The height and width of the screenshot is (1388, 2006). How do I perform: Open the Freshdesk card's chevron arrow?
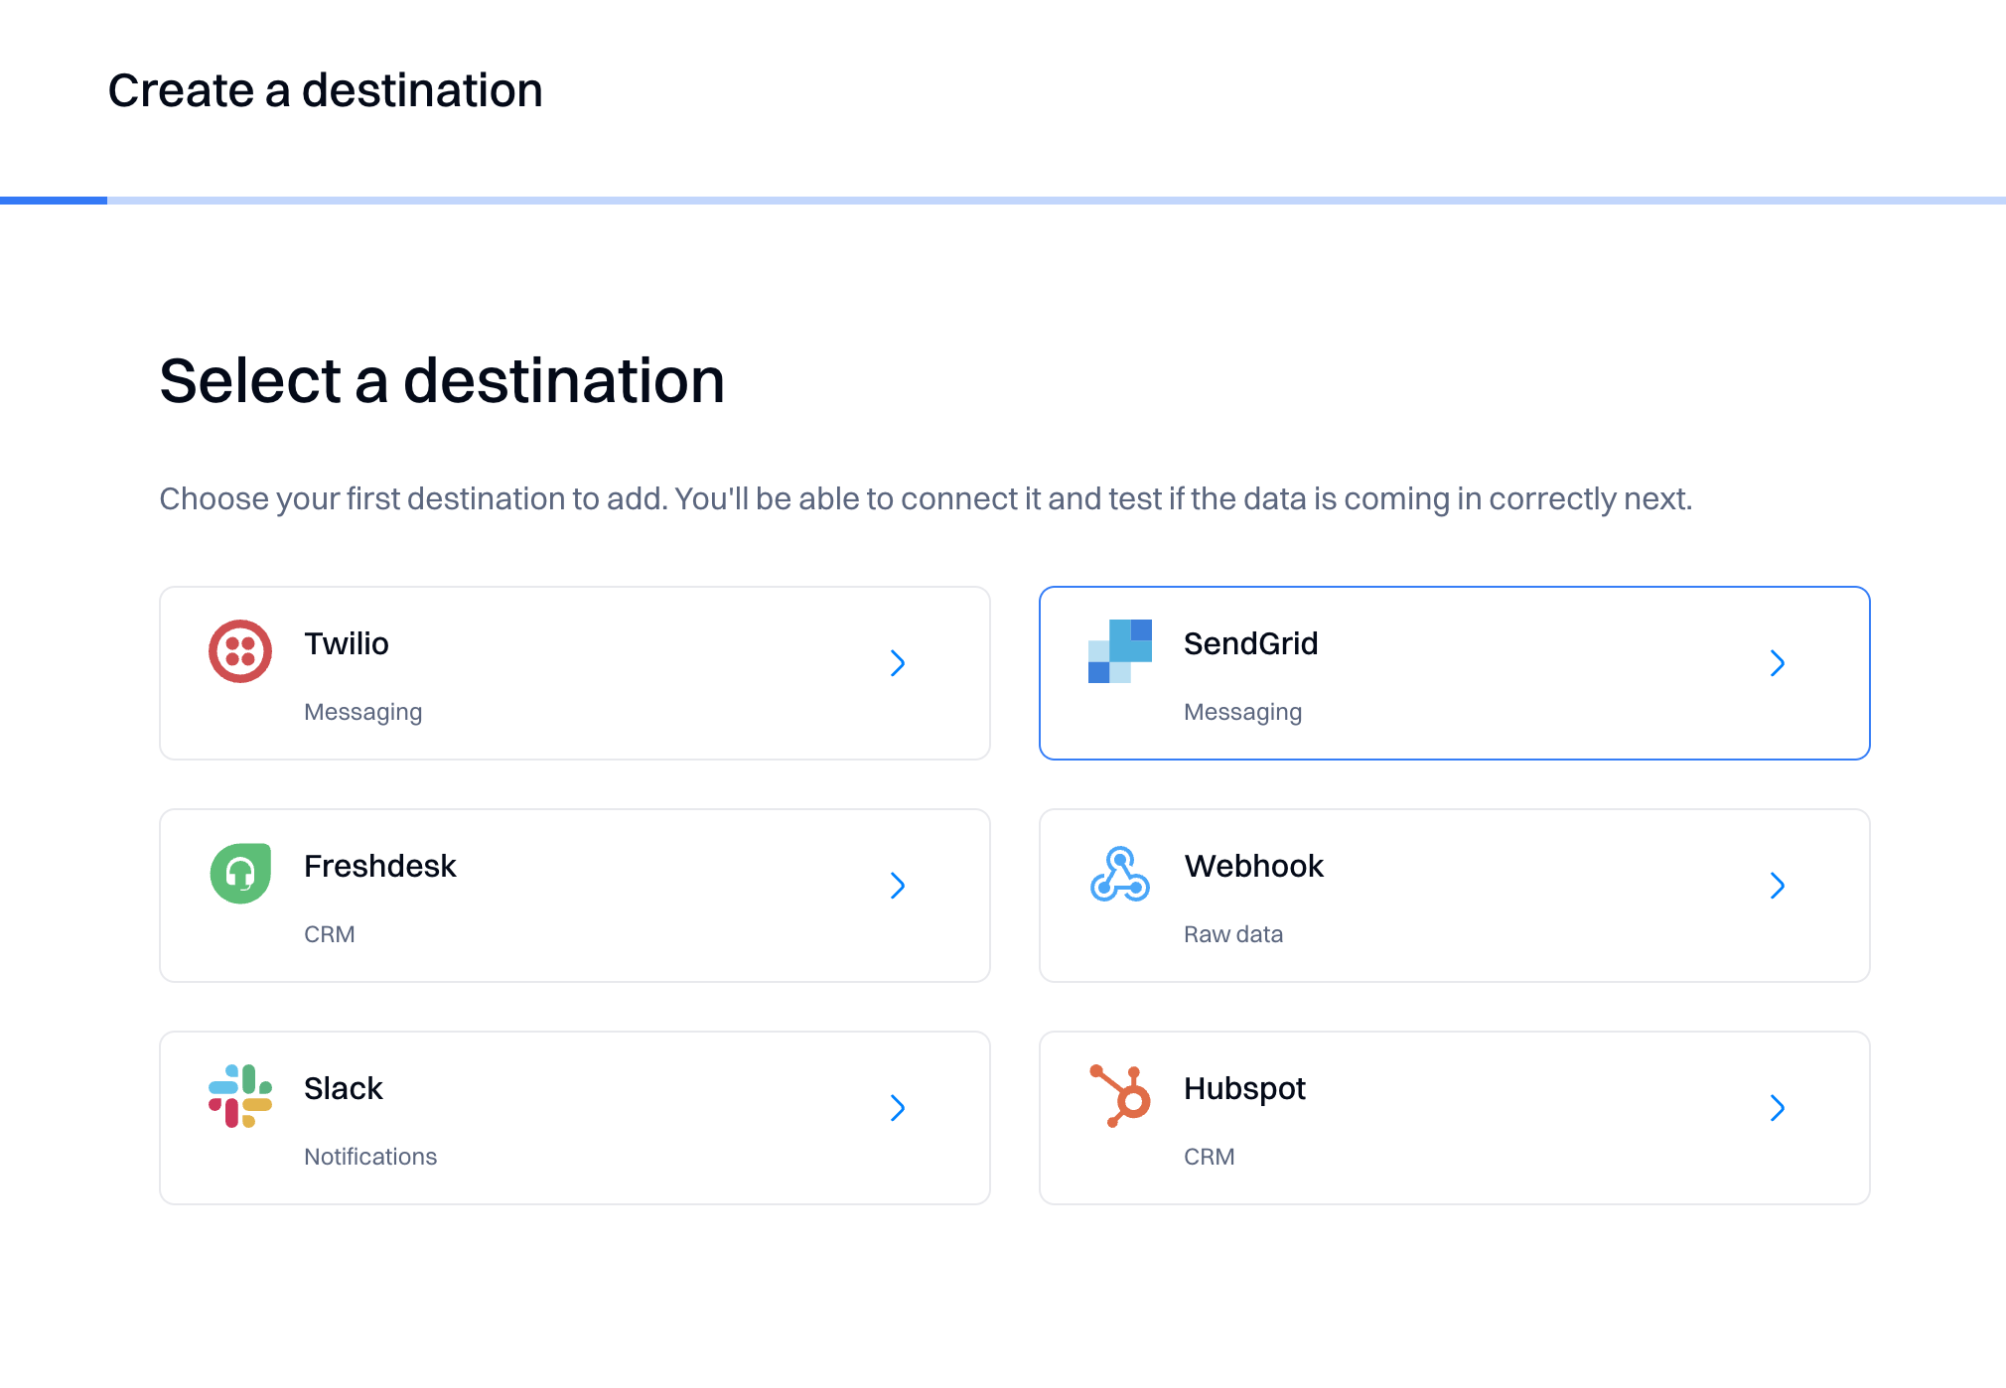(897, 886)
